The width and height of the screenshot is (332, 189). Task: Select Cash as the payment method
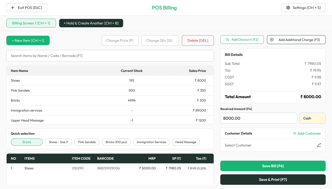point(312,118)
